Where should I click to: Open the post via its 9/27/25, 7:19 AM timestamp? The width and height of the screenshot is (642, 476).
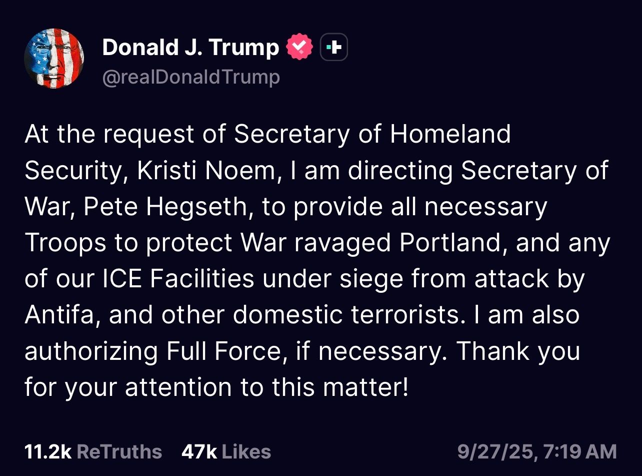(536, 451)
